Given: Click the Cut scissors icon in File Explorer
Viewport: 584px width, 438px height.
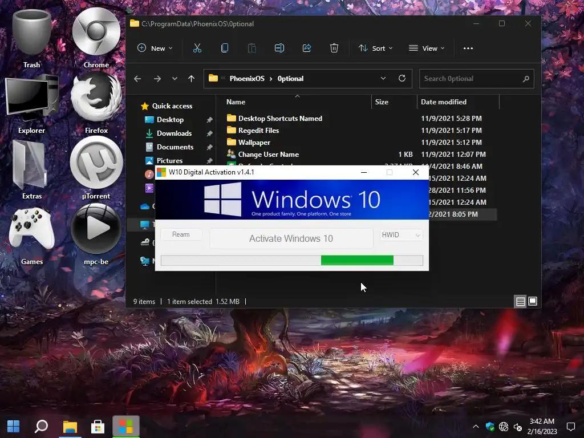Looking at the screenshot, I should click(197, 48).
